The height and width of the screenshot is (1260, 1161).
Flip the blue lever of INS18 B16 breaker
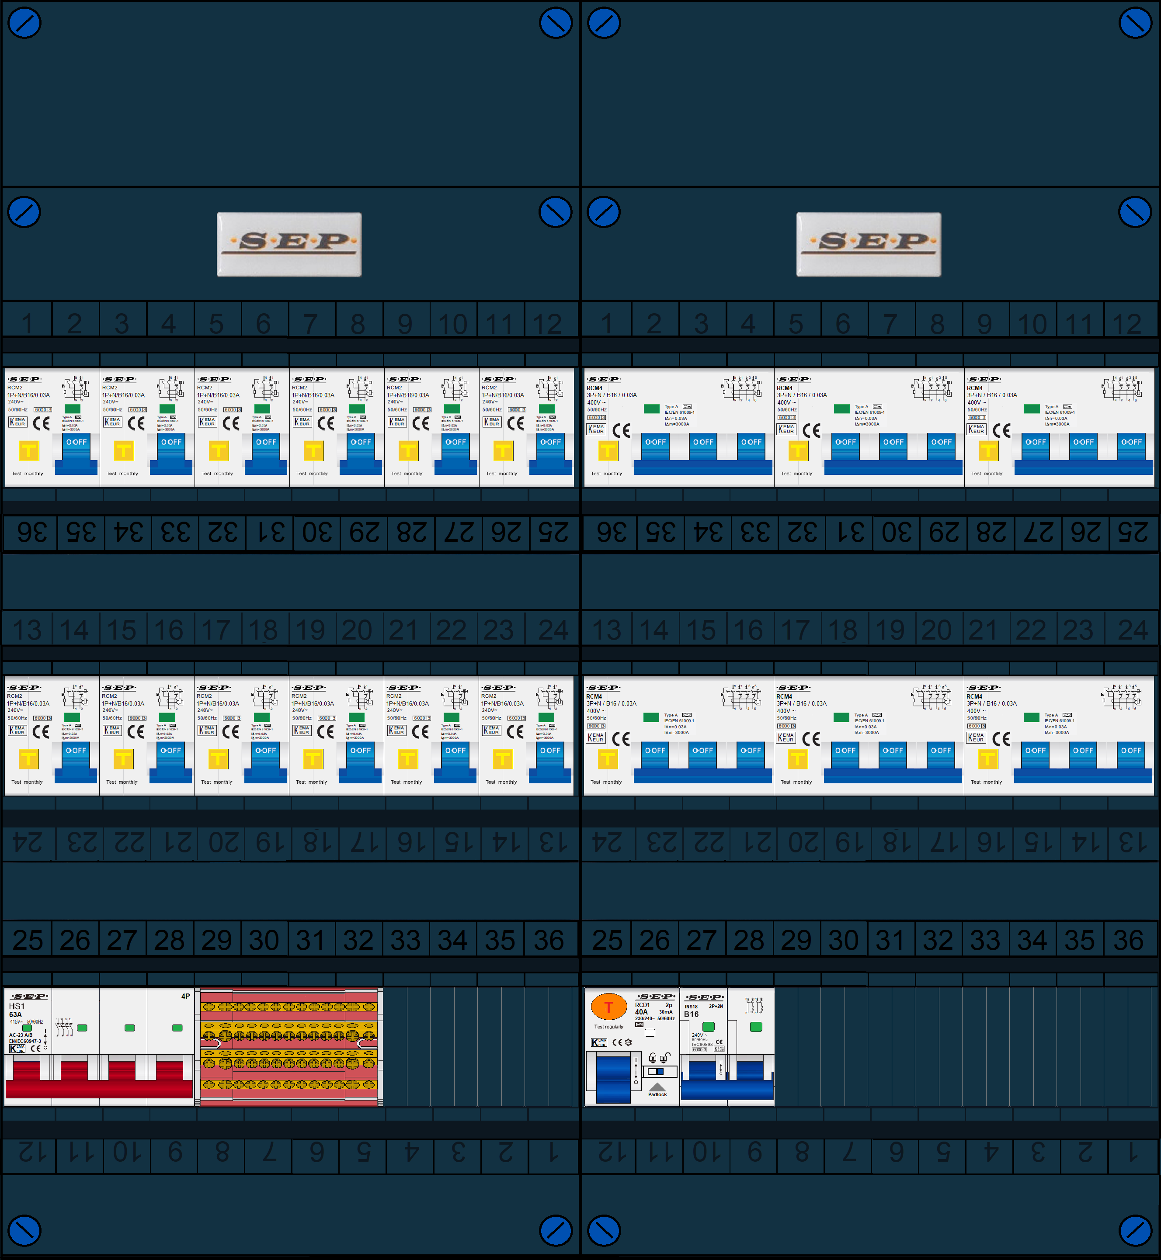coord(727,1080)
